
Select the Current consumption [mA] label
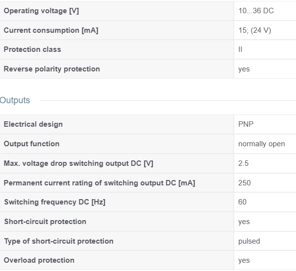(51, 30)
